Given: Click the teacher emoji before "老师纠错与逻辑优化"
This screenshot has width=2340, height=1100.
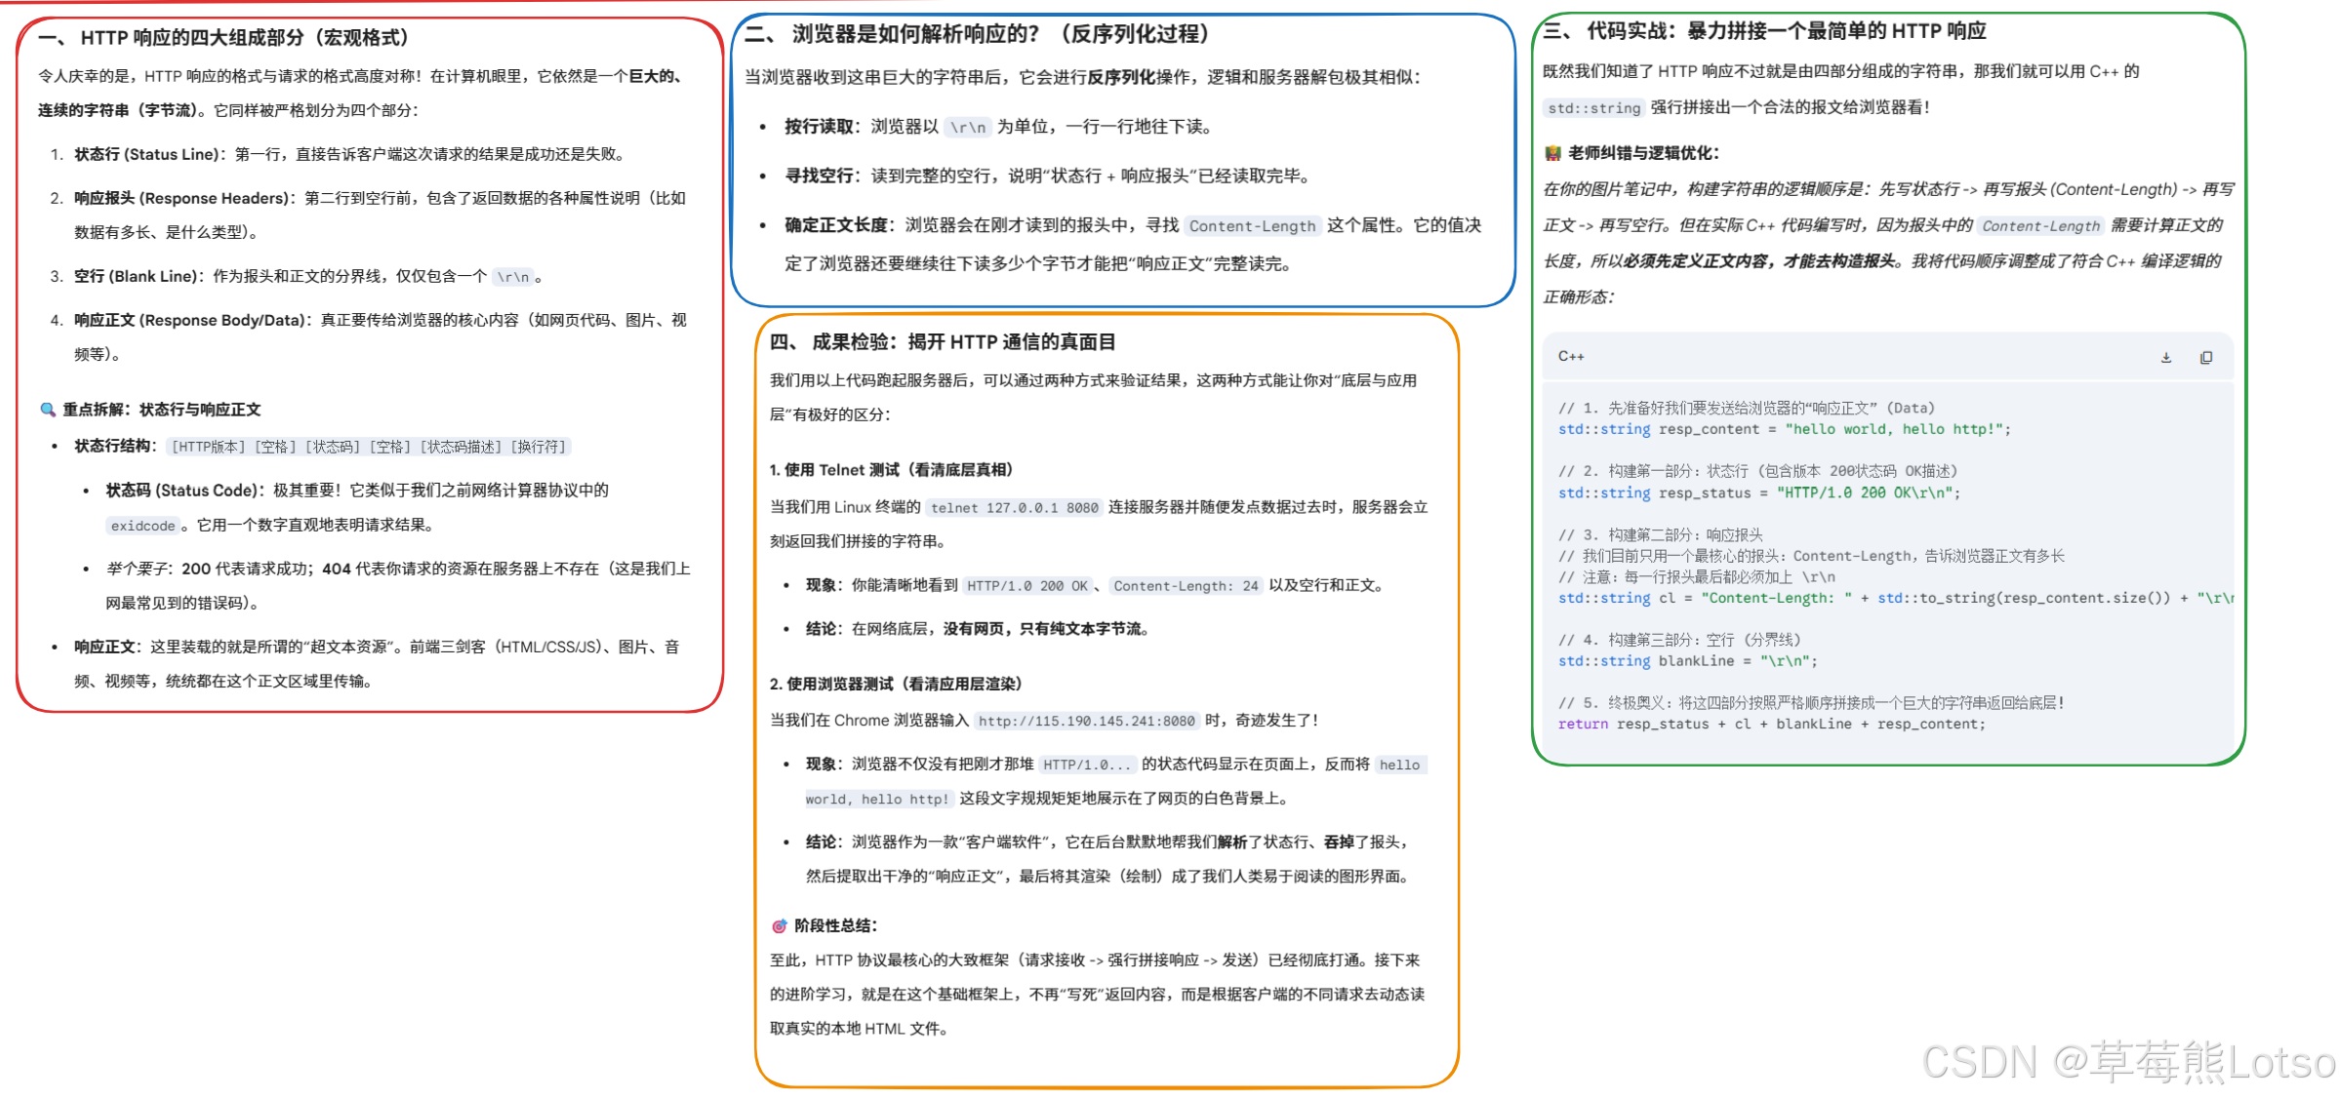Looking at the screenshot, I should 1553,153.
